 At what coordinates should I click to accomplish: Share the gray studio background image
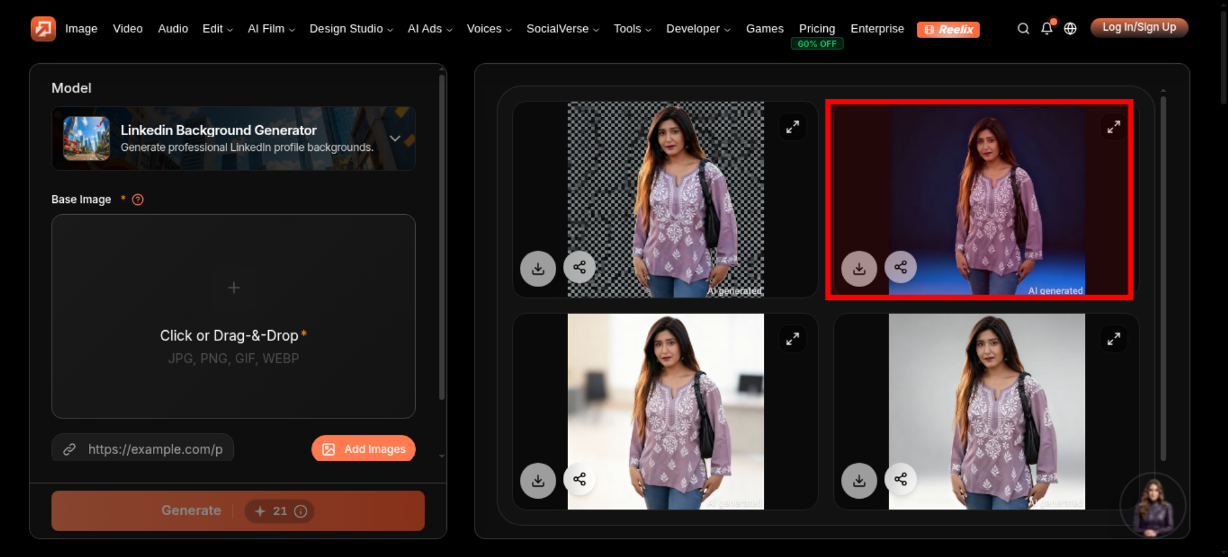(x=900, y=479)
